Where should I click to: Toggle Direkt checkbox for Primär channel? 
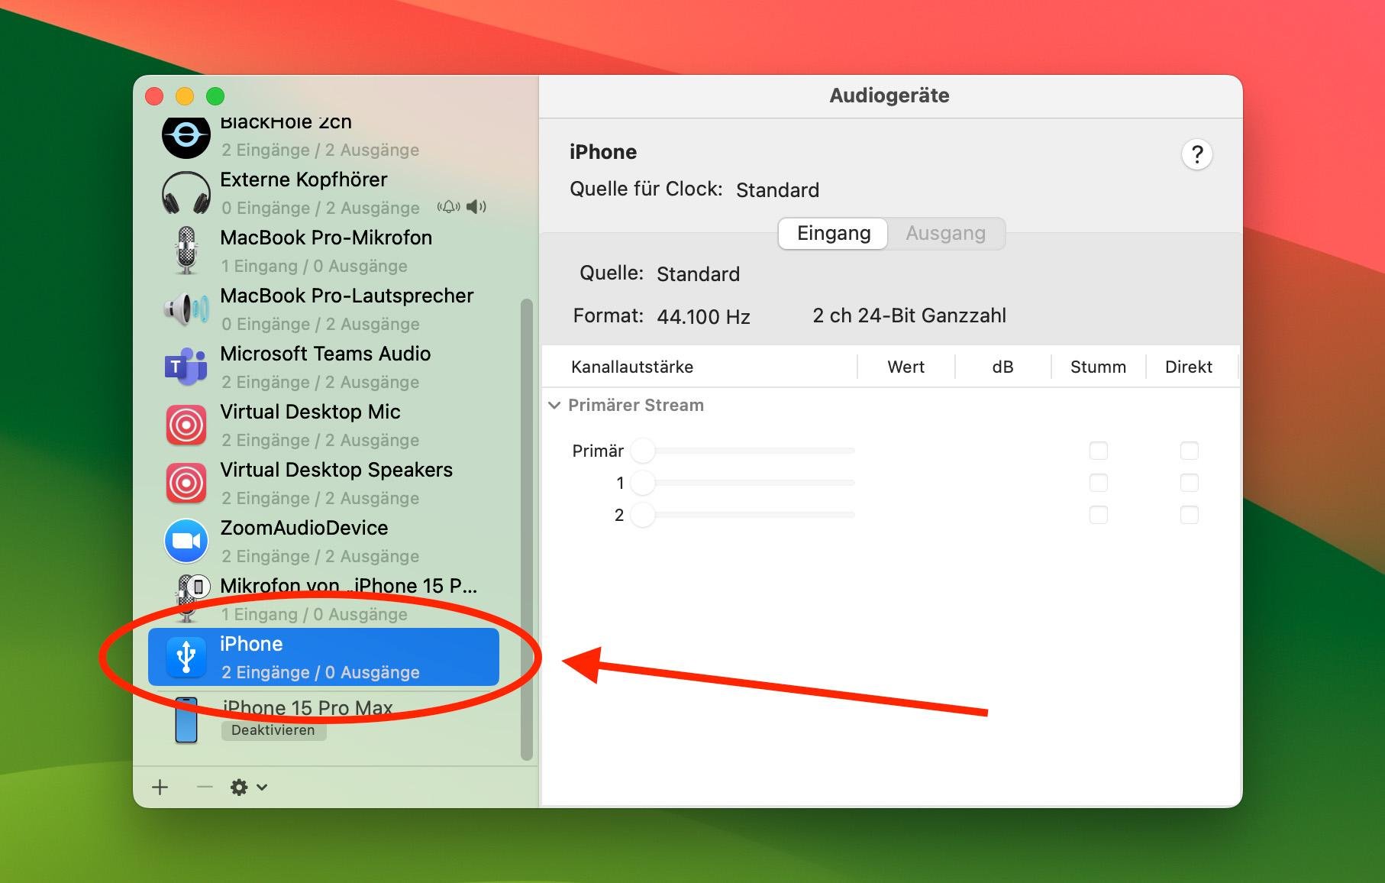point(1189,451)
